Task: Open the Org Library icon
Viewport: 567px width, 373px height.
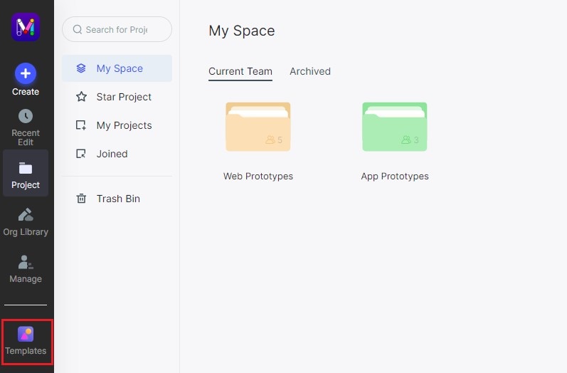Action: (26, 215)
